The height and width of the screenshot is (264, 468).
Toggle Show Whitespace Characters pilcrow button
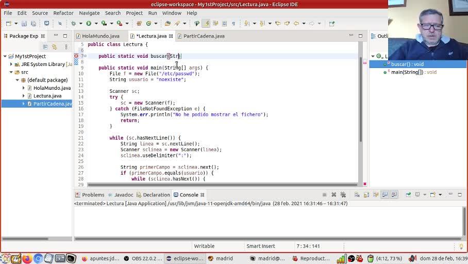pyautogui.click(x=233, y=23)
